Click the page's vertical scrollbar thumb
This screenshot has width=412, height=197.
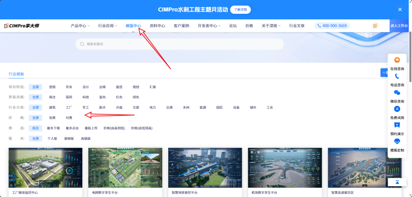[x=411, y=56]
